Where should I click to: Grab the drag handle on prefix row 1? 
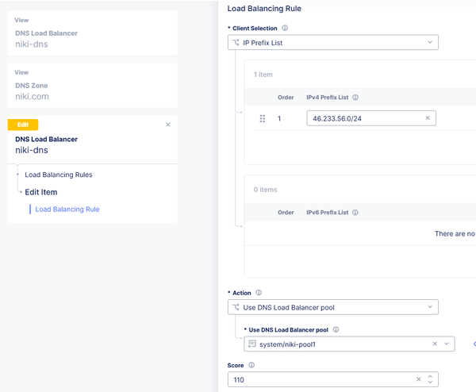tap(263, 118)
